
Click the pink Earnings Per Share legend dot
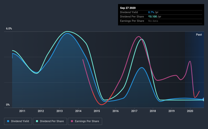point(72,121)
